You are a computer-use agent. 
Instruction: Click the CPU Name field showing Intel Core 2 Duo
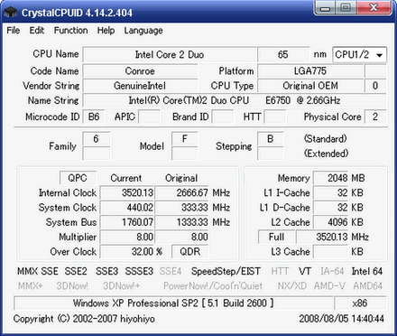pyautogui.click(x=170, y=54)
